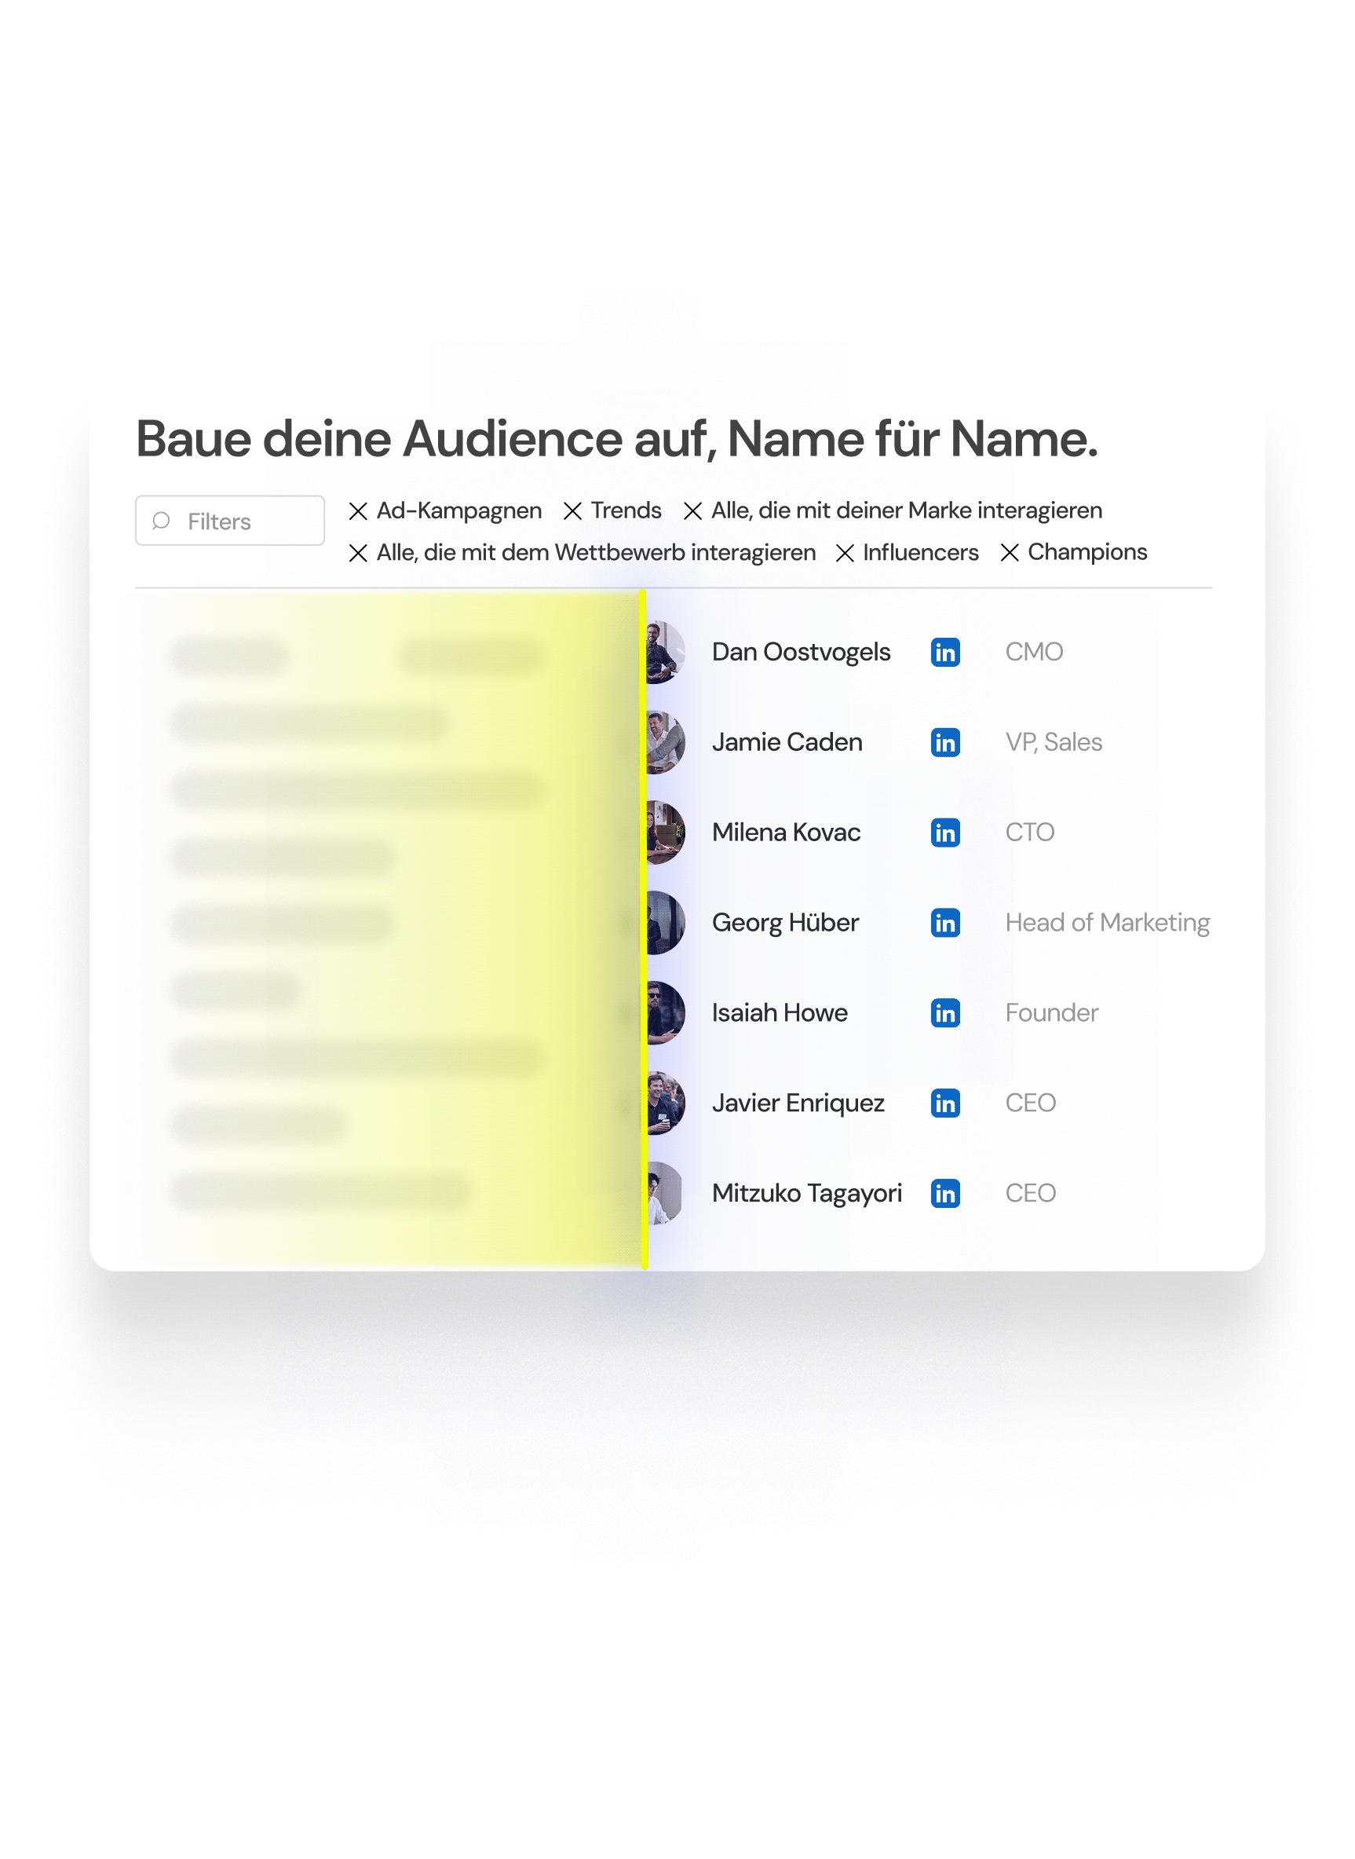
Task: Click Georg Hüber's profile photo
Action: (665, 923)
